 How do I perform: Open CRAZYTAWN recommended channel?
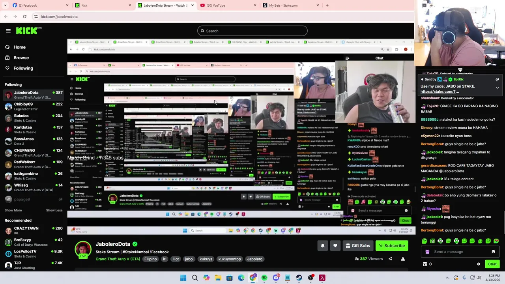click(34, 231)
